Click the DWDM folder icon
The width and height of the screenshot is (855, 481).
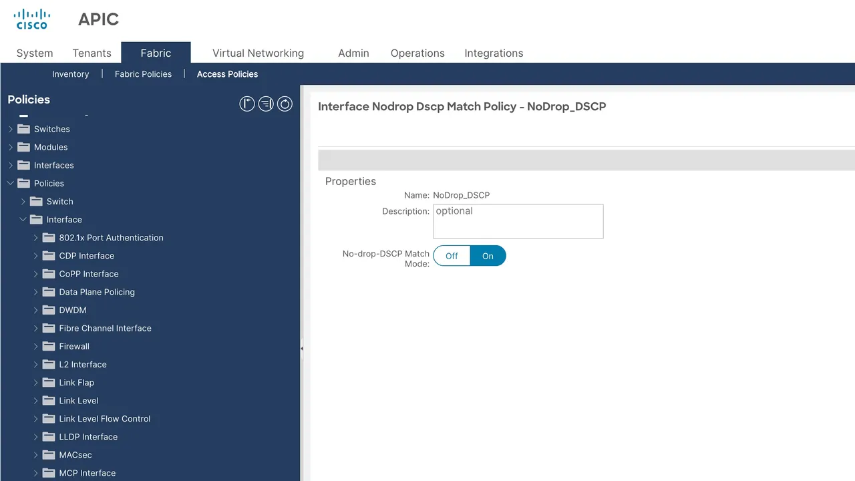point(49,310)
